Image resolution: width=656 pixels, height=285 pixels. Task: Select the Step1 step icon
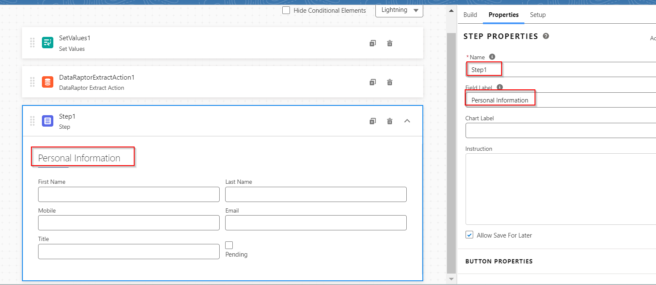(x=47, y=121)
